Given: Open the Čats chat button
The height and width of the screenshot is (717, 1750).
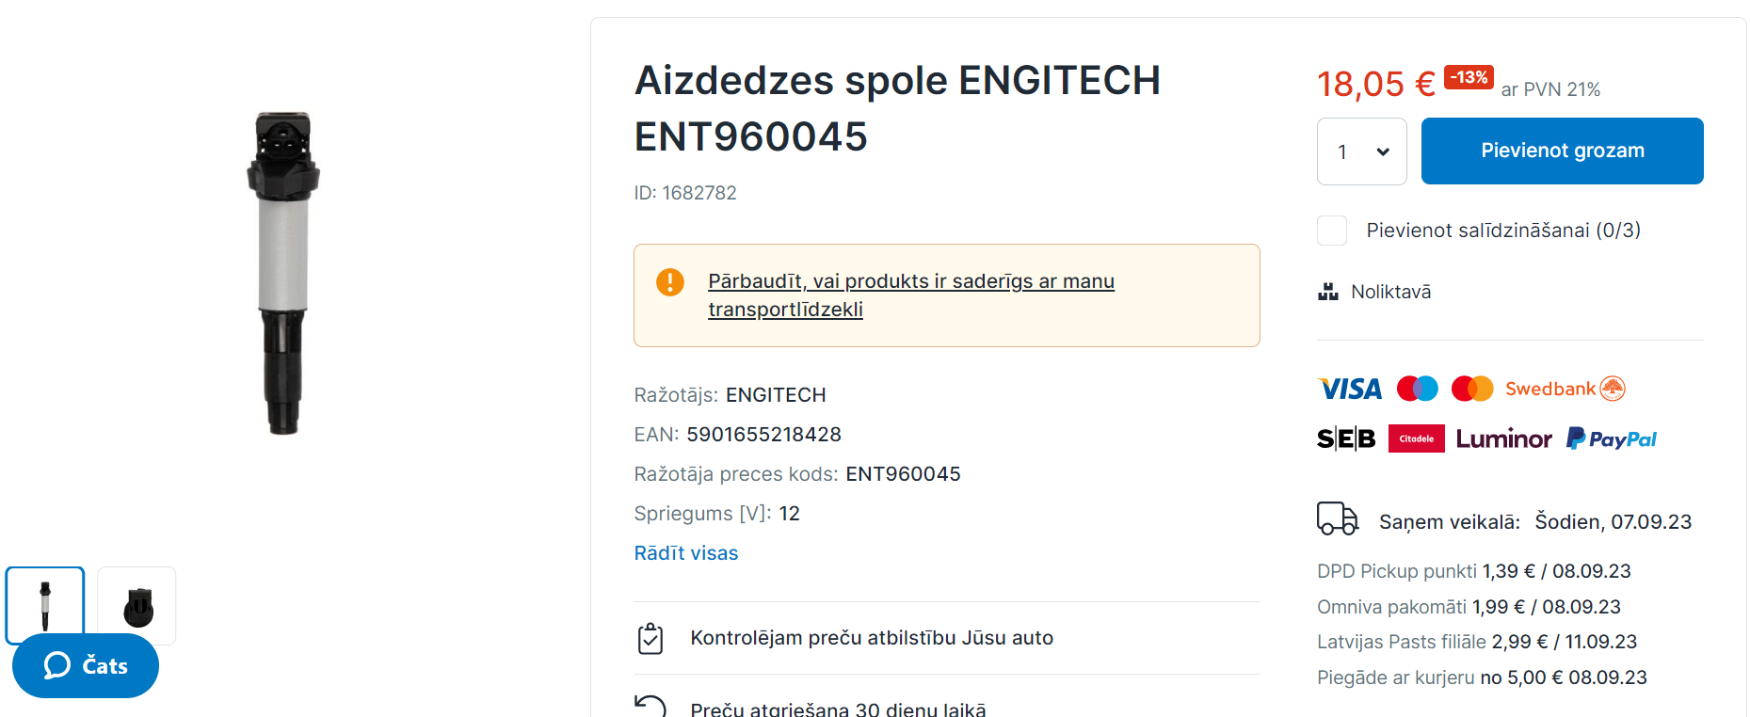Looking at the screenshot, I should click(86, 666).
